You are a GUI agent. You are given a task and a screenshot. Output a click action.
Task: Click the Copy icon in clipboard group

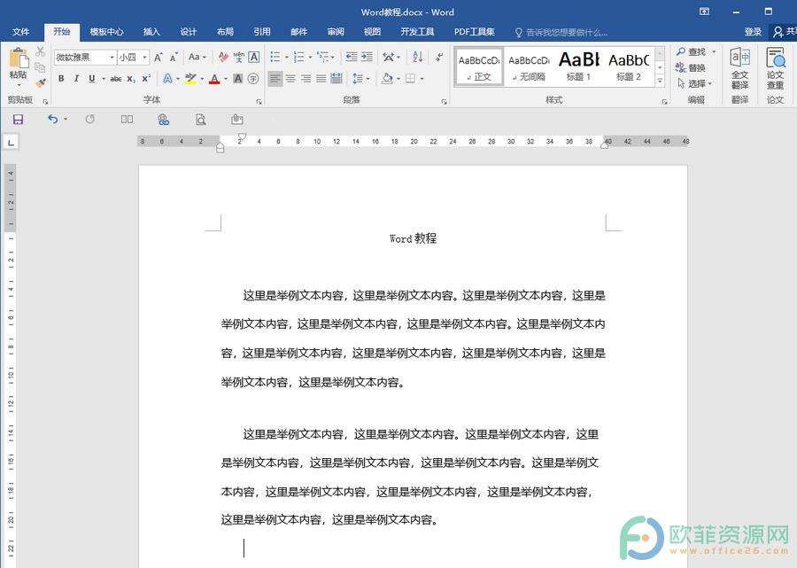[x=40, y=66]
